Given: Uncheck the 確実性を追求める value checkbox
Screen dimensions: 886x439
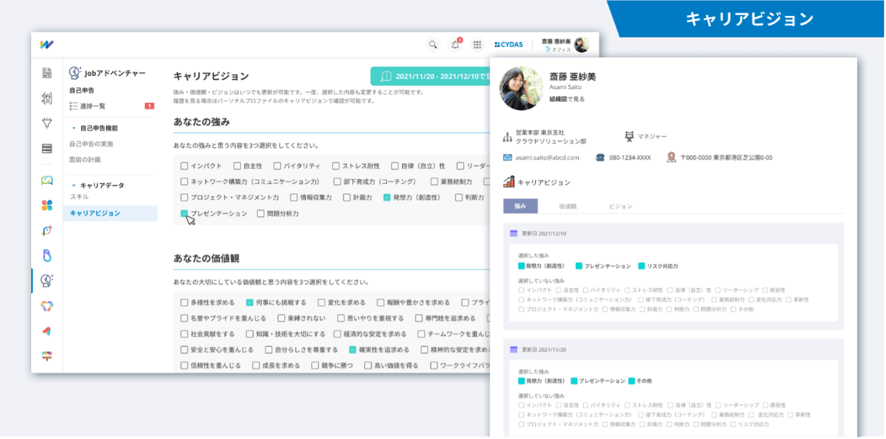Looking at the screenshot, I should click(x=352, y=350).
